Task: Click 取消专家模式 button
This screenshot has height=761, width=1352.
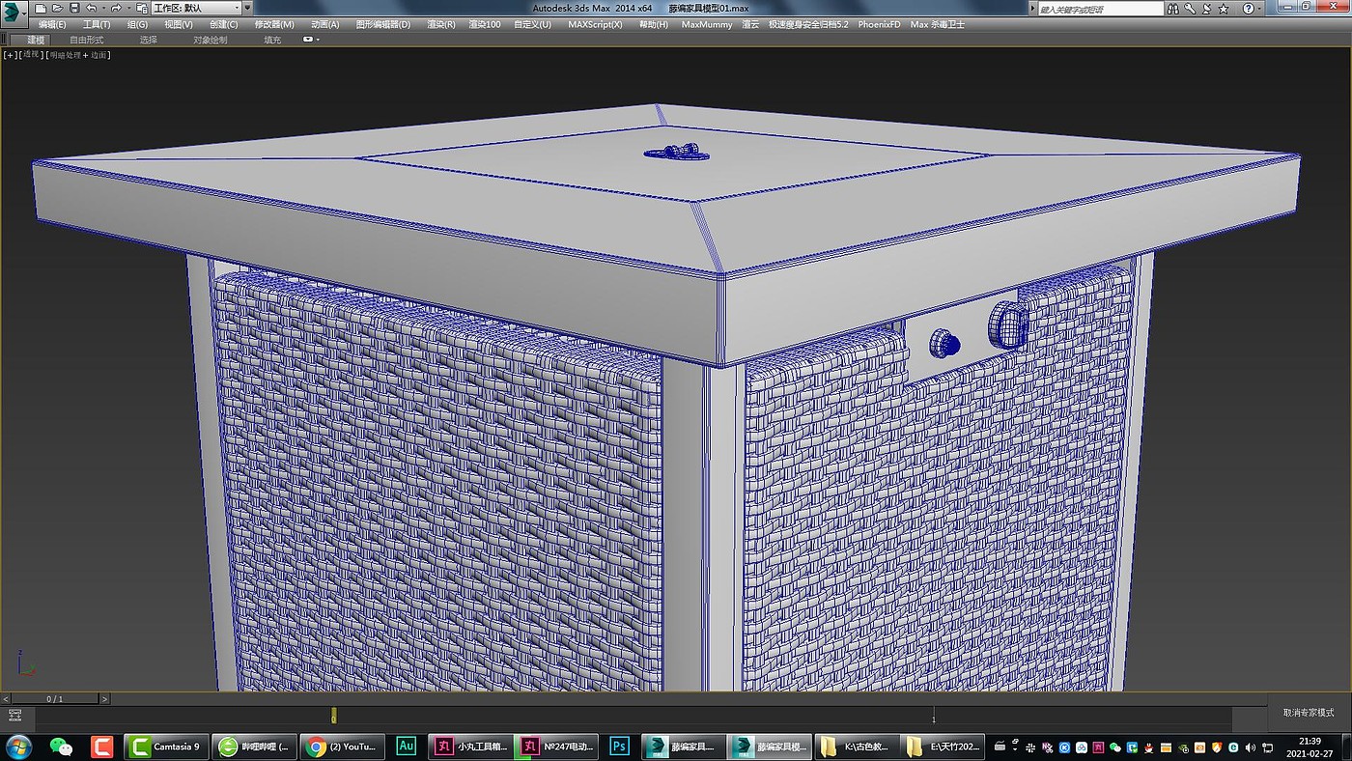Action: click(x=1308, y=712)
